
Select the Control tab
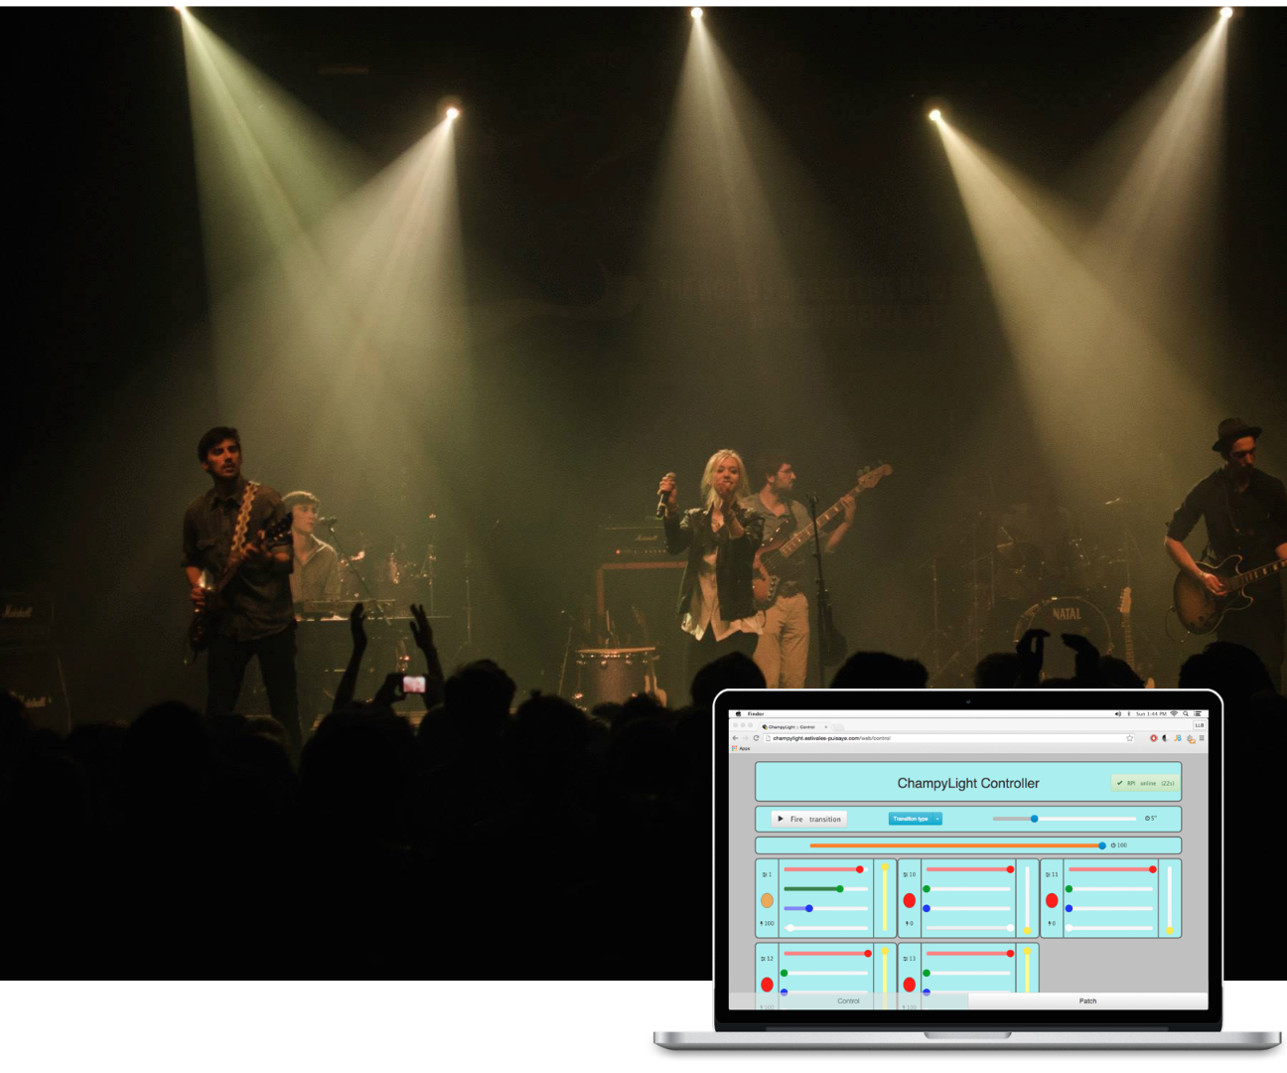849,1001
